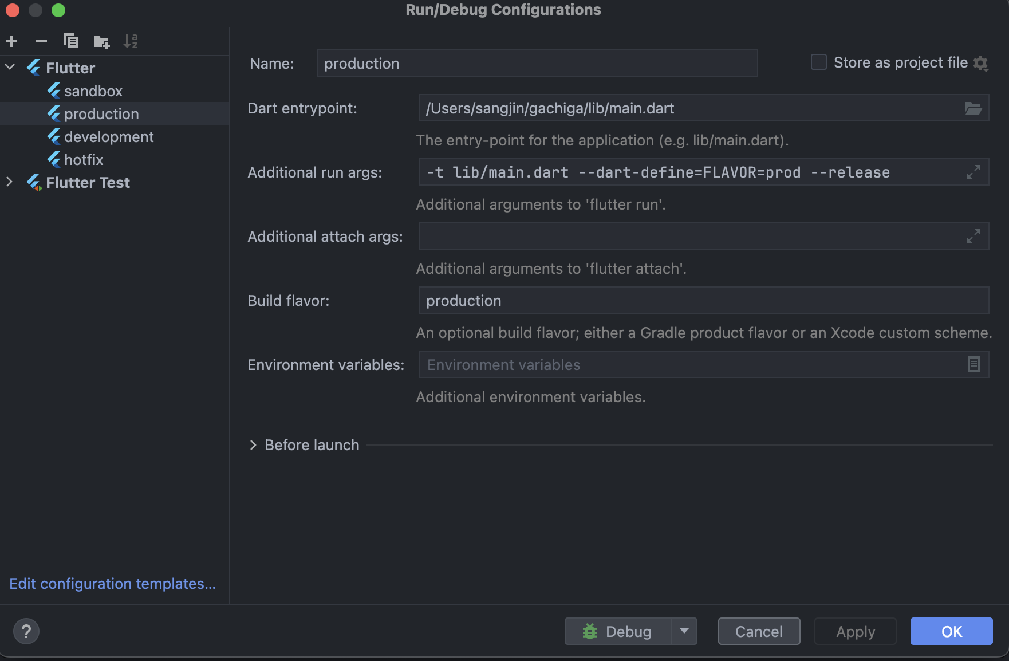Copy the selected configuration

pos(71,41)
